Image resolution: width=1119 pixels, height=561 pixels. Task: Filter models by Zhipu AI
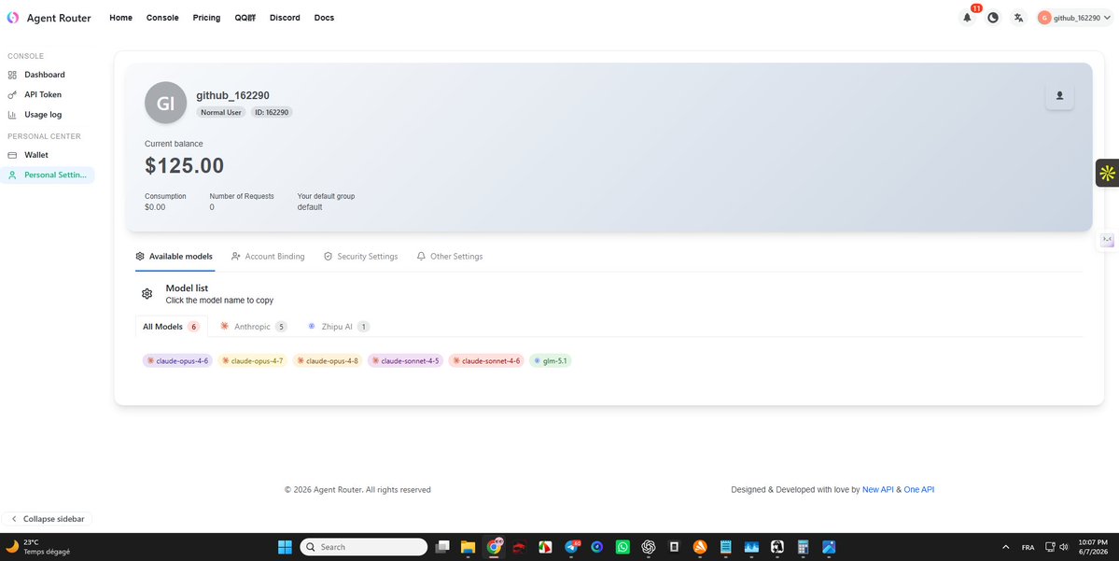coord(338,326)
